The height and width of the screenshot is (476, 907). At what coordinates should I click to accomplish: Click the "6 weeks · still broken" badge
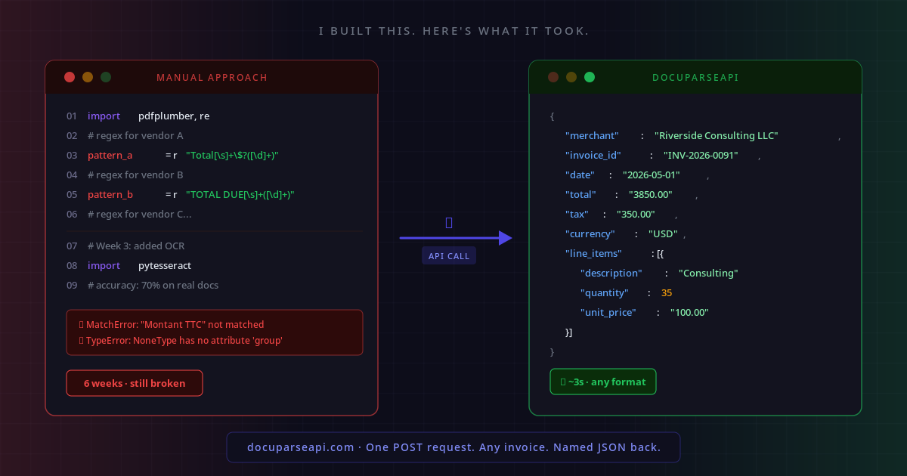pyautogui.click(x=135, y=383)
